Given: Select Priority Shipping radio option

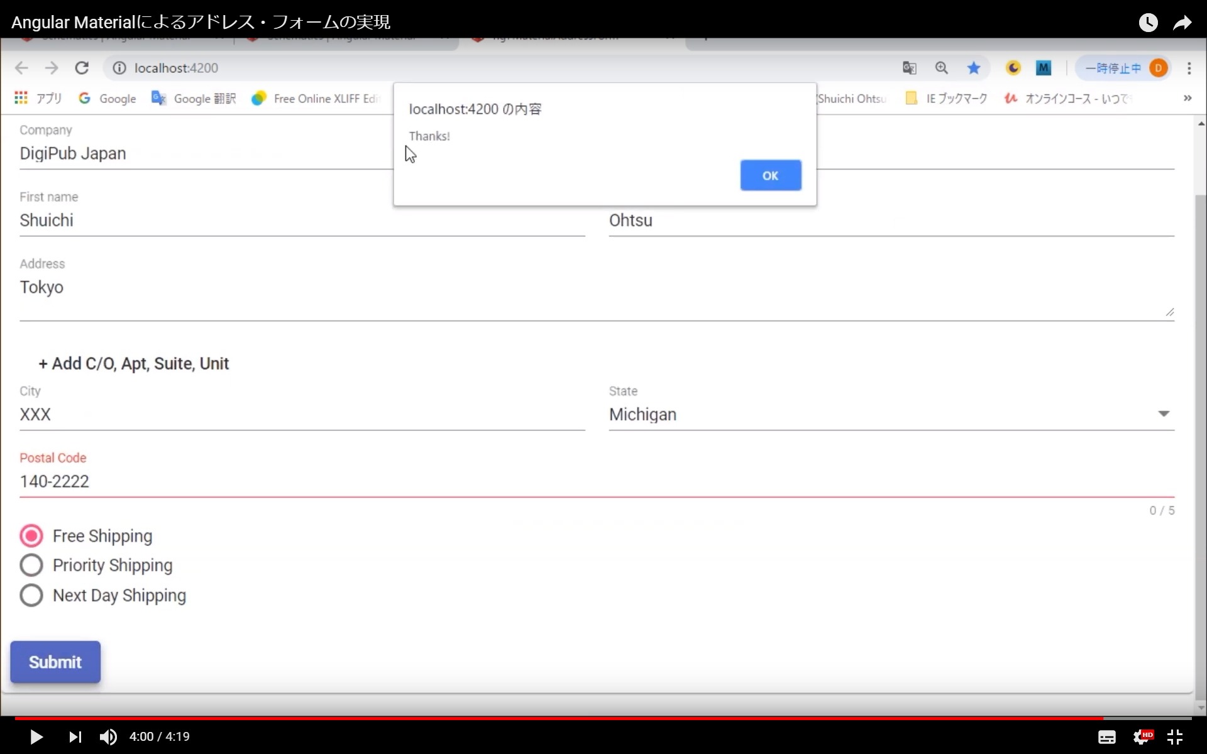Looking at the screenshot, I should [x=31, y=565].
